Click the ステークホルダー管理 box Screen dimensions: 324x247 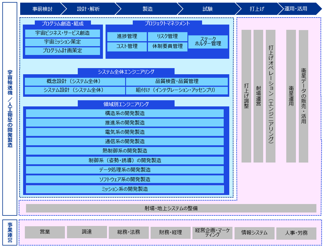click(208, 42)
